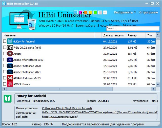Open the 4uKey install folder path link

pyautogui.click(x=67, y=108)
